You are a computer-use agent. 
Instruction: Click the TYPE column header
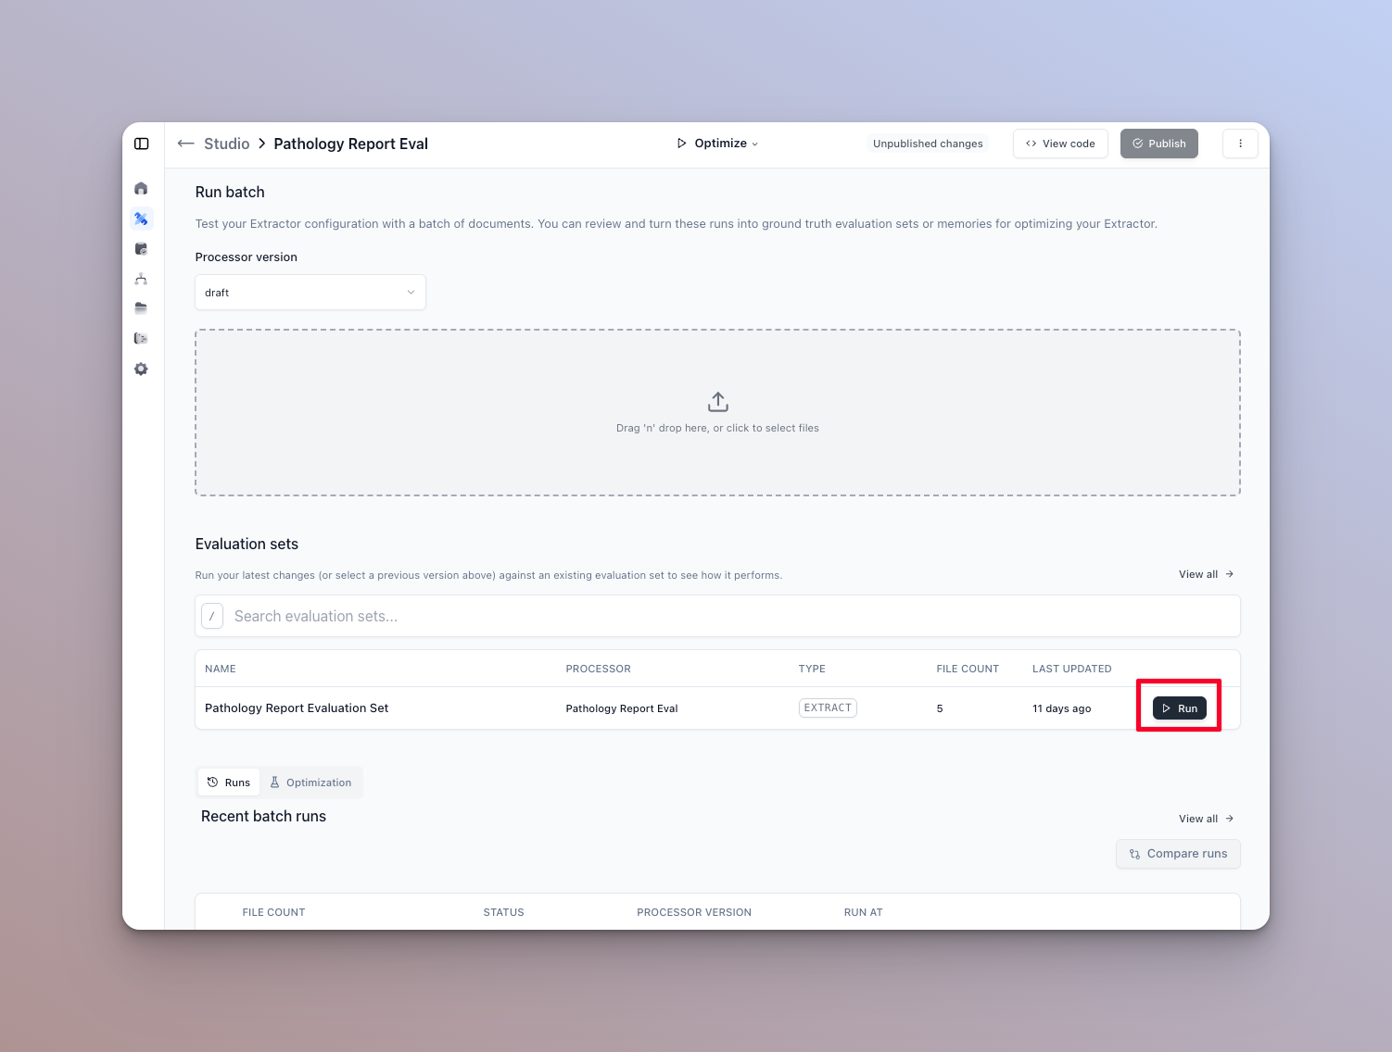pyautogui.click(x=812, y=669)
